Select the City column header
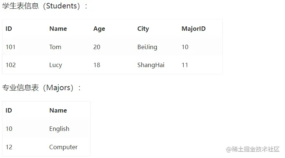This screenshot has height=158, width=285. pyautogui.click(x=143, y=29)
